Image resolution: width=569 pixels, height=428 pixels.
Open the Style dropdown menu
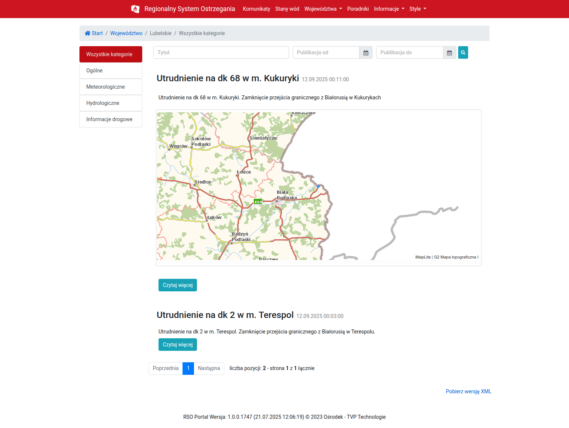pos(418,9)
